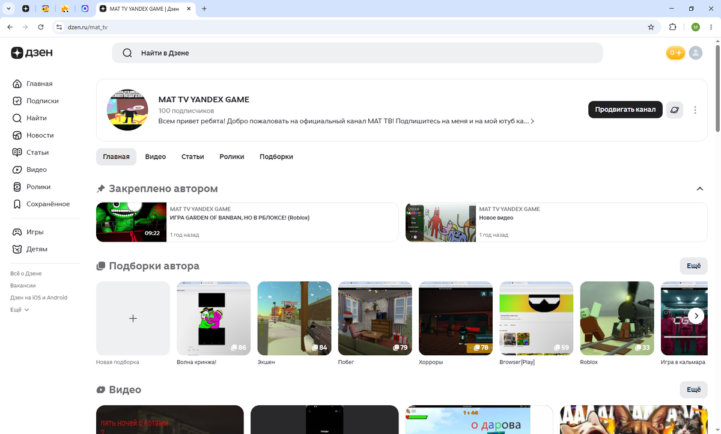This screenshot has height=434, width=721.
Task: Switch to the Статьи channel tab
Action: [x=192, y=156]
